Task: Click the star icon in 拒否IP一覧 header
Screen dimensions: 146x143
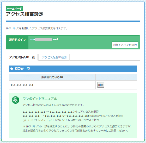Action: pyautogui.click(x=12, y=69)
